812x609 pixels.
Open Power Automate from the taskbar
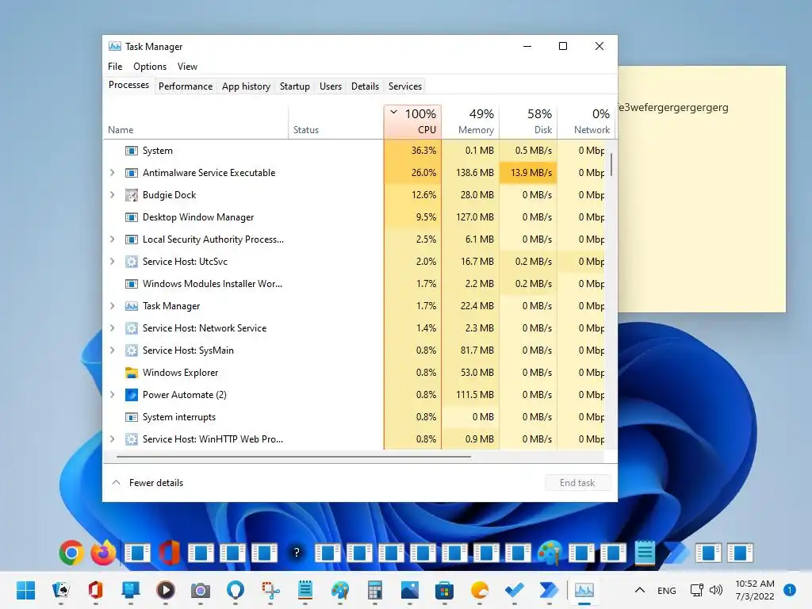point(549,590)
